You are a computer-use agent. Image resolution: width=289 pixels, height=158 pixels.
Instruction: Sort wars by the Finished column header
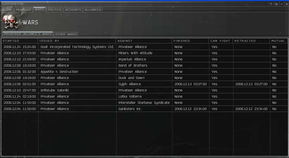(x=190, y=41)
